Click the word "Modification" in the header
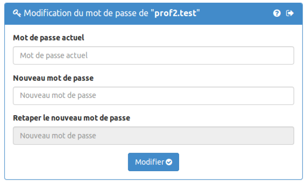Viewport: 306px width, 183px height. 47,13
